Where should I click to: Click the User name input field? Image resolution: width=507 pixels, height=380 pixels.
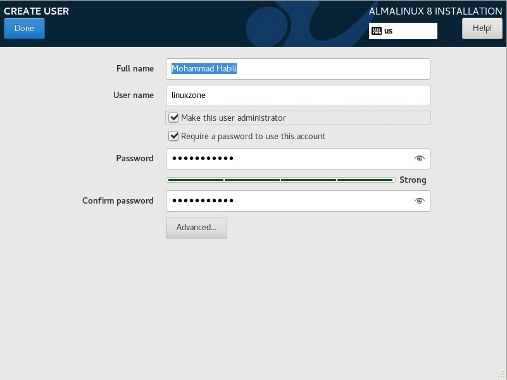point(297,95)
